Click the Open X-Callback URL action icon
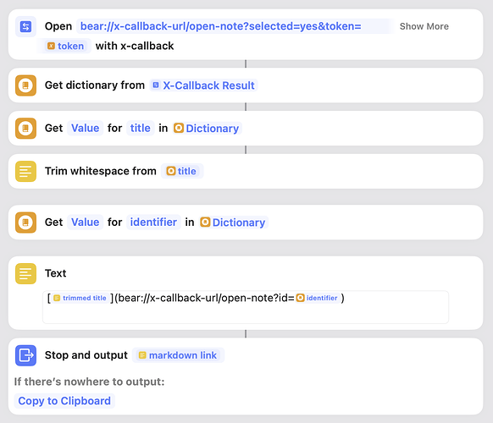This screenshot has height=423, width=493. tap(25, 26)
